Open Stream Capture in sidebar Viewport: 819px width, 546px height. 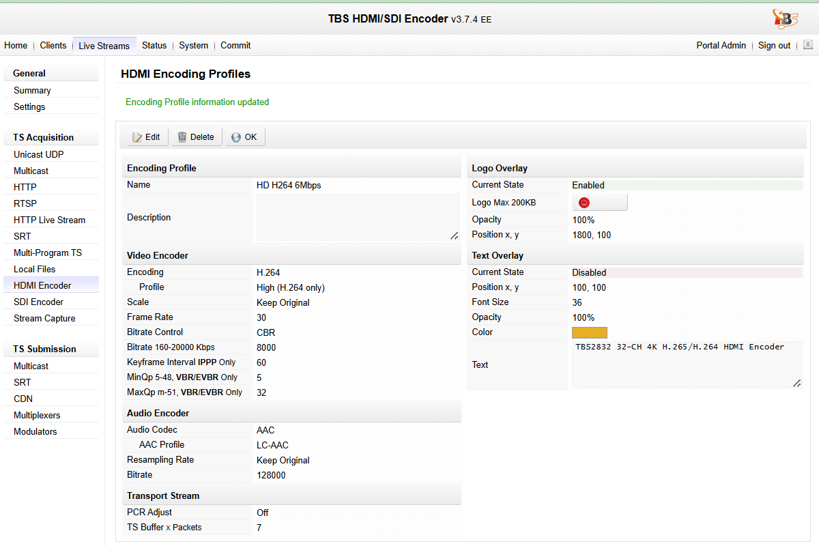44,318
